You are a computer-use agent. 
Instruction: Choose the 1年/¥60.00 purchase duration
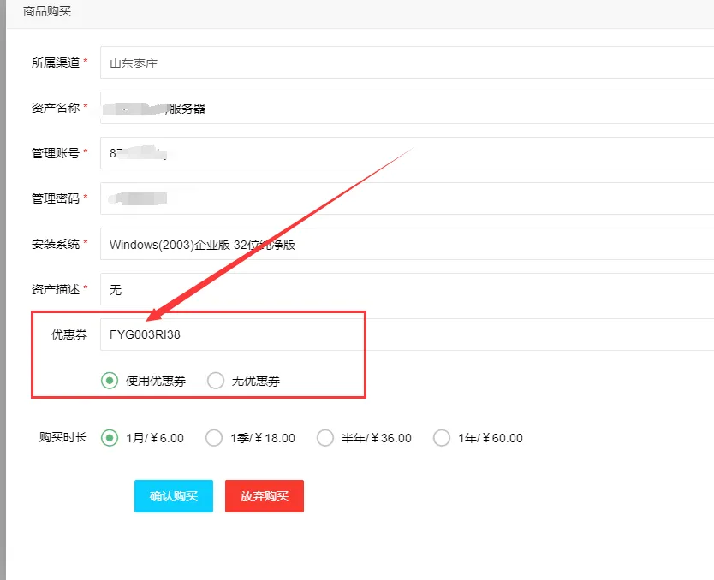[441, 438]
